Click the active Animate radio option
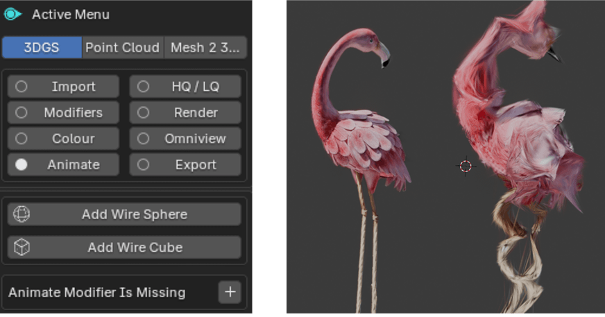 pyautogui.click(x=63, y=165)
